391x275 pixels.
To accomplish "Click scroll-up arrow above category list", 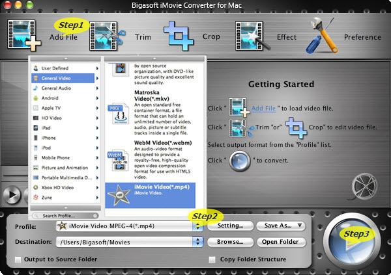I will pyautogui.click(x=66, y=59).
